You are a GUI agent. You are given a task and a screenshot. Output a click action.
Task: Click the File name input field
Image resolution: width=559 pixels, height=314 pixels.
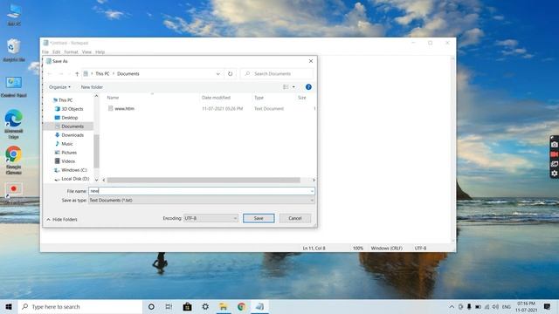pyautogui.click(x=202, y=191)
